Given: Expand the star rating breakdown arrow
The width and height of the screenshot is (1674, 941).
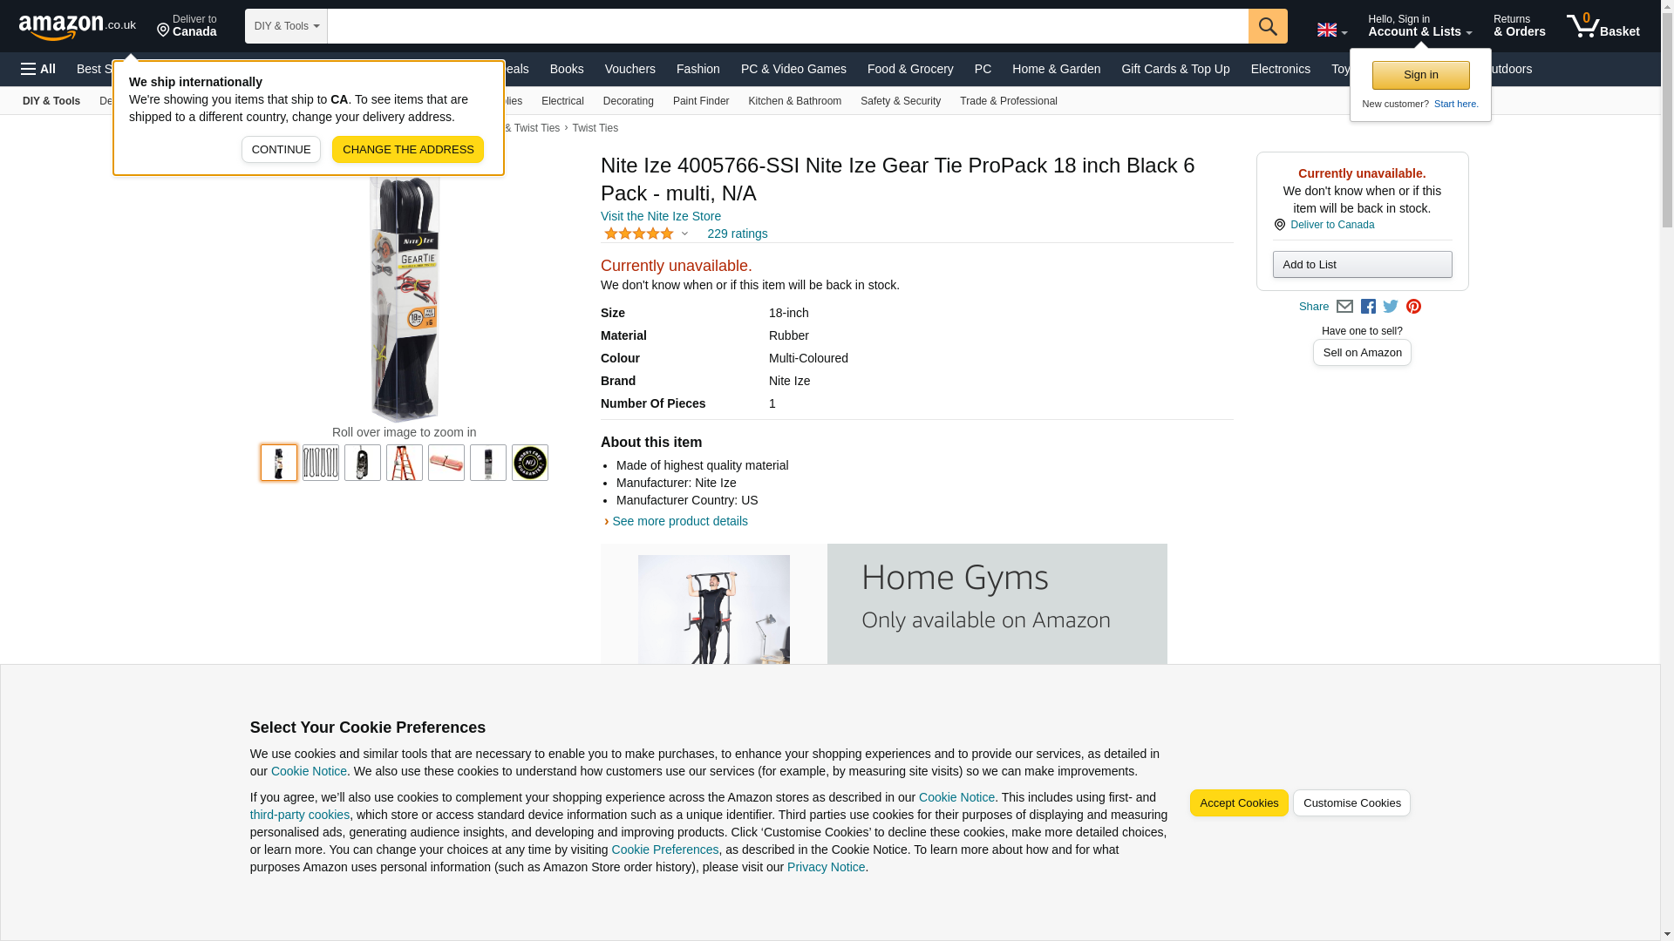Looking at the screenshot, I should point(684,234).
